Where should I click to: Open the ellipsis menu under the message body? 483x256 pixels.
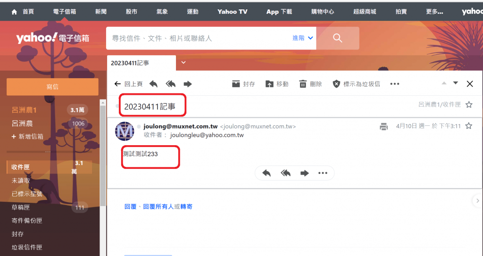click(x=323, y=173)
